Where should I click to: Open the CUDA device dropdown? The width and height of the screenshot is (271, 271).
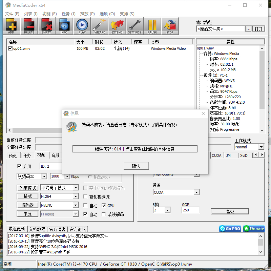(x=196, y=192)
